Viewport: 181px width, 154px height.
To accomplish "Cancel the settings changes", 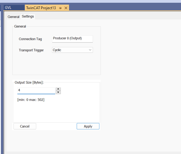I will (x=25, y=126).
